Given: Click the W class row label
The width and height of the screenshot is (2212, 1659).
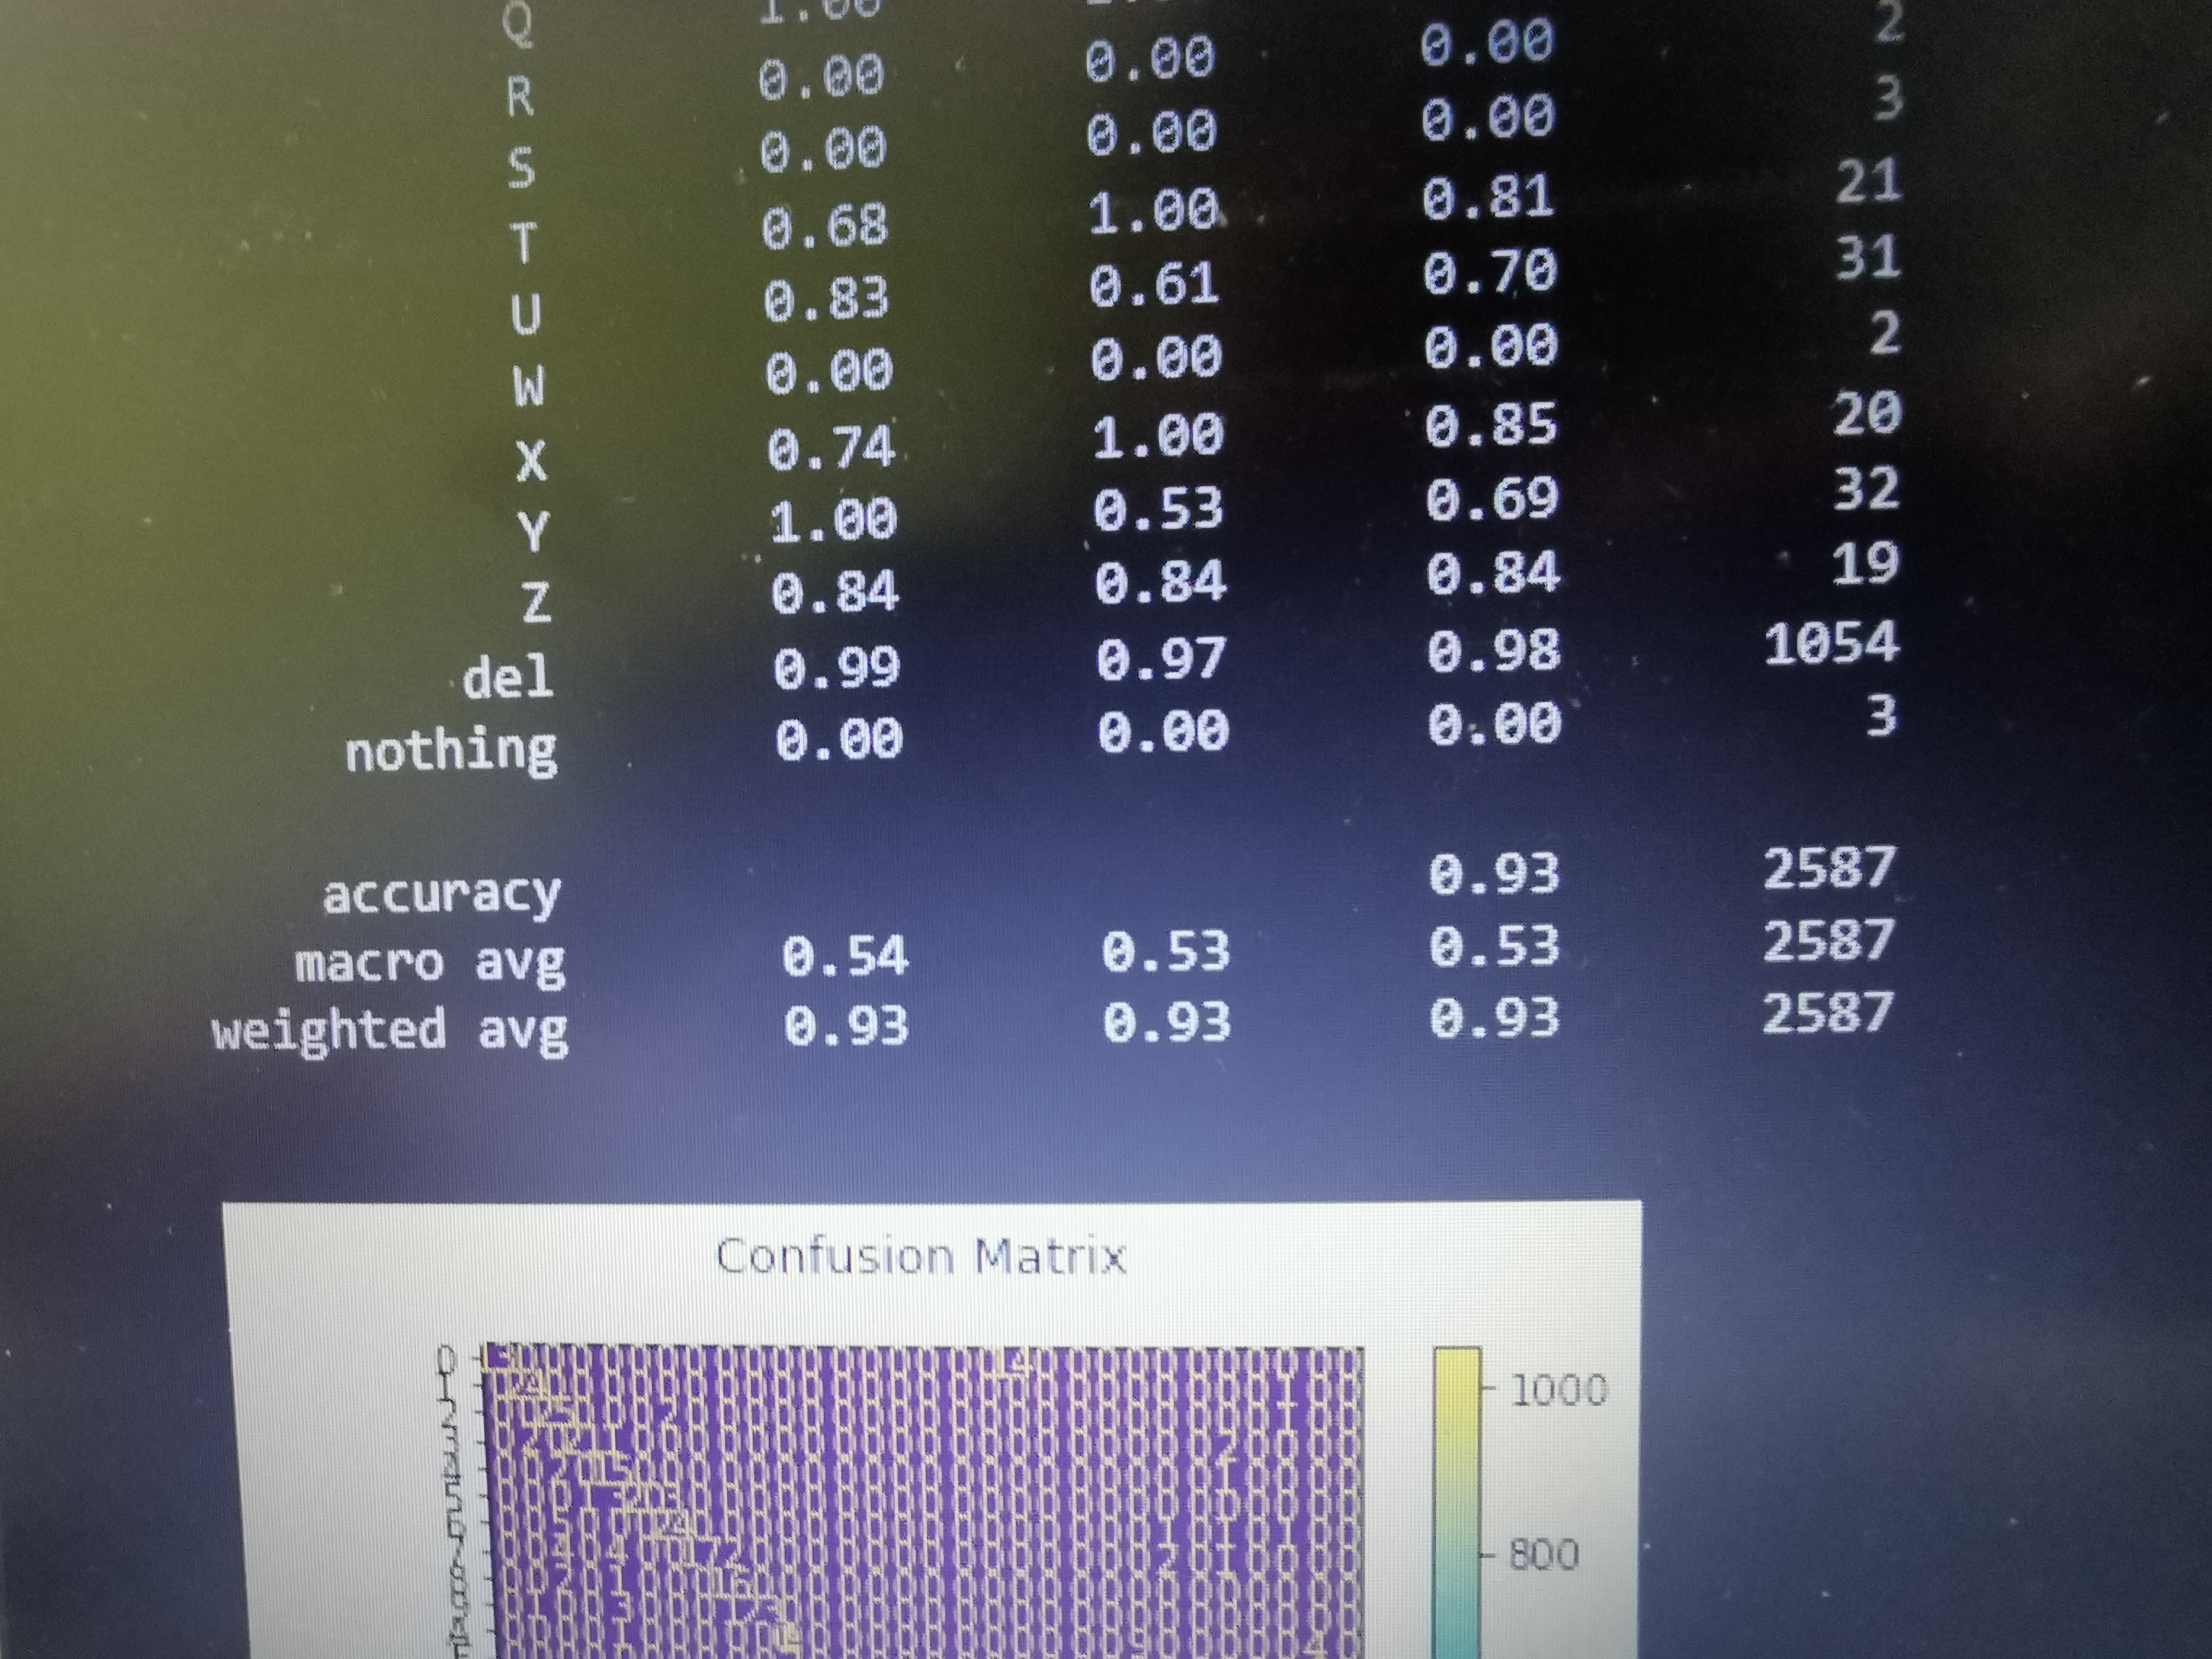Looking at the screenshot, I should (528, 386).
